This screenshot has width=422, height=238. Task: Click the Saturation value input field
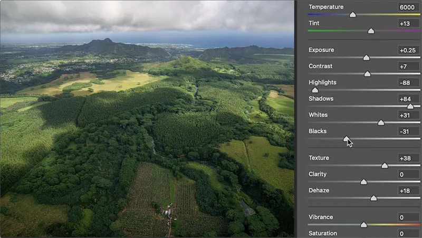click(x=409, y=233)
